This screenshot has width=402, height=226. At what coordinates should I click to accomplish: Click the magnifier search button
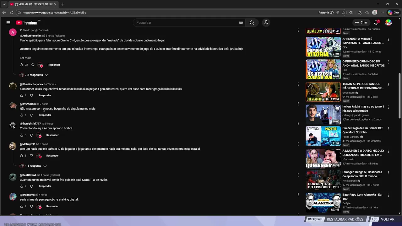pos(252,23)
